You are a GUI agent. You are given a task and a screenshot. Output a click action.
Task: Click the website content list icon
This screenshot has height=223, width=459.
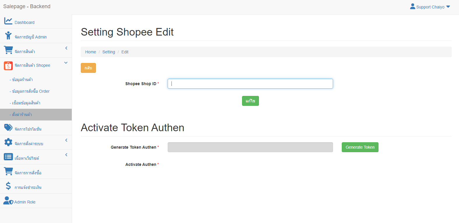8,157
